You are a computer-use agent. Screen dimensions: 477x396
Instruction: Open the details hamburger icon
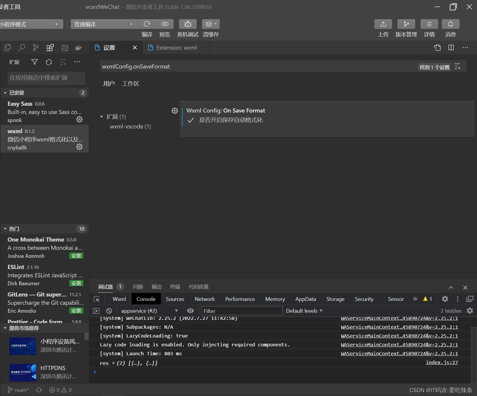[429, 24]
